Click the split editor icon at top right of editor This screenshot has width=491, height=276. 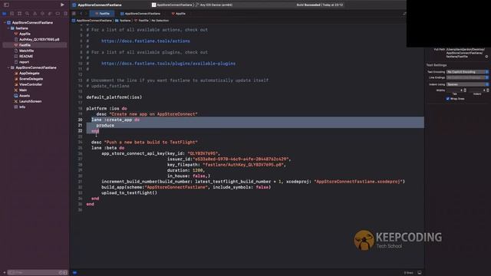pos(404,14)
